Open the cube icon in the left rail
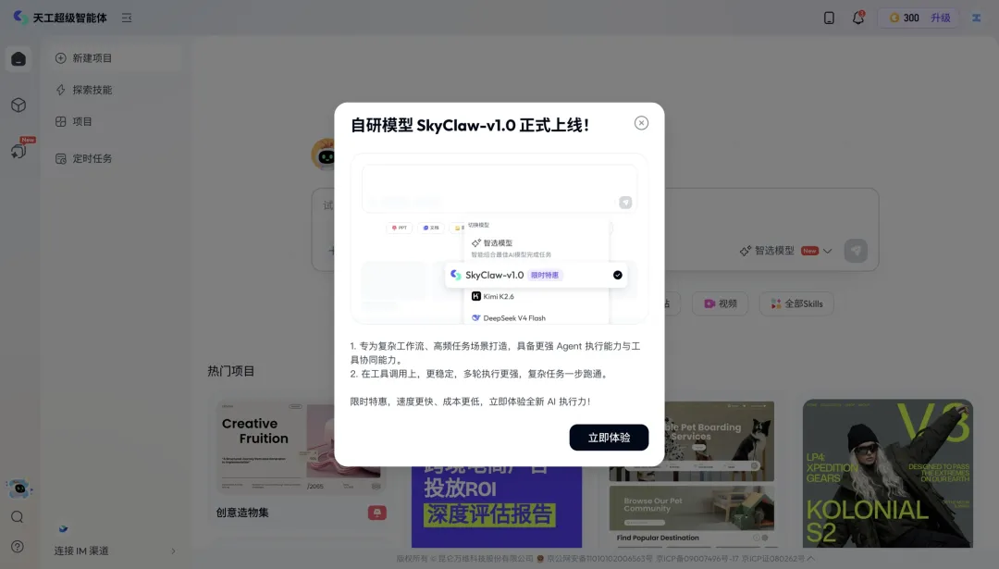This screenshot has height=569, width=999. coord(18,105)
